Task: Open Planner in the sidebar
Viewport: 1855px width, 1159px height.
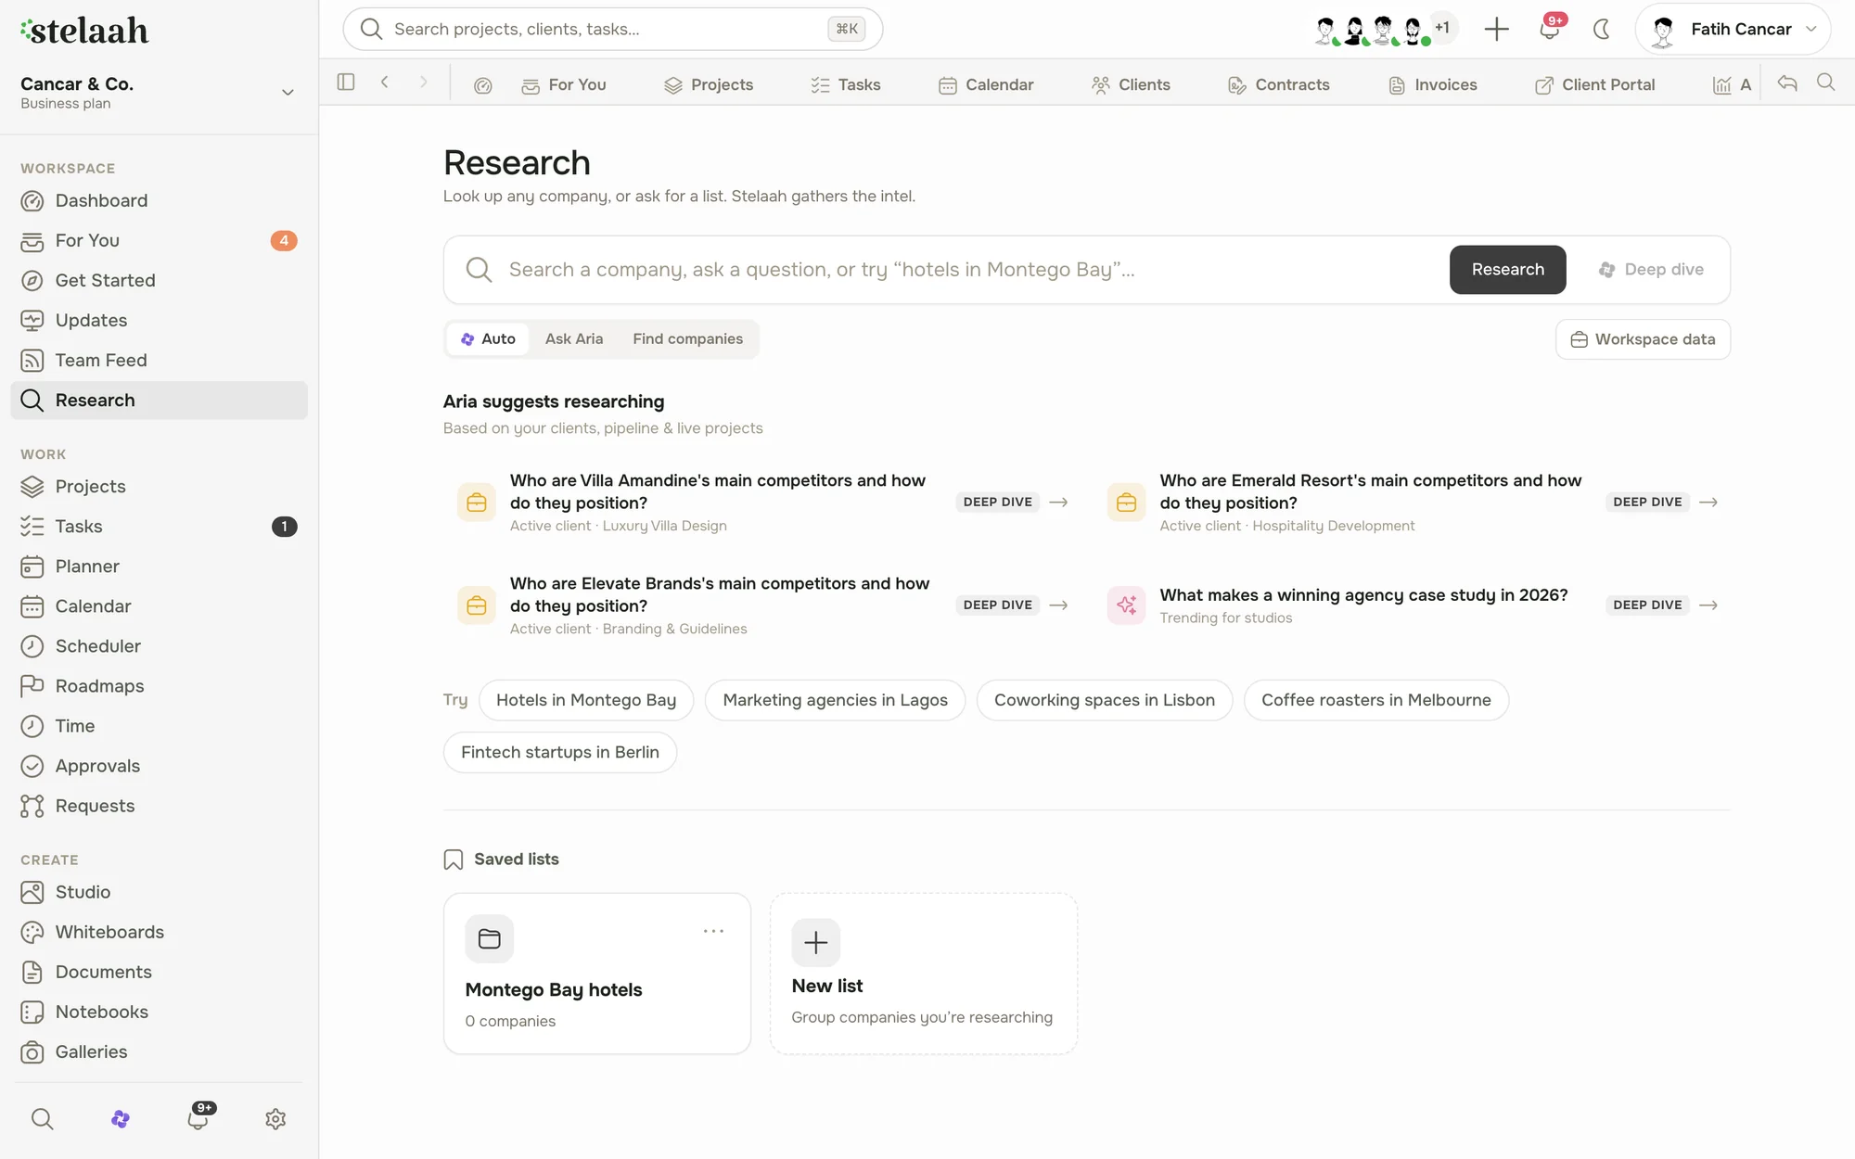Action: (159, 567)
